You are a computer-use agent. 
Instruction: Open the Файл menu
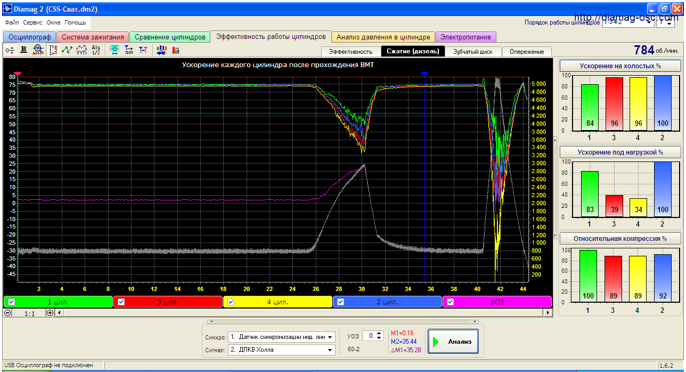(12, 23)
